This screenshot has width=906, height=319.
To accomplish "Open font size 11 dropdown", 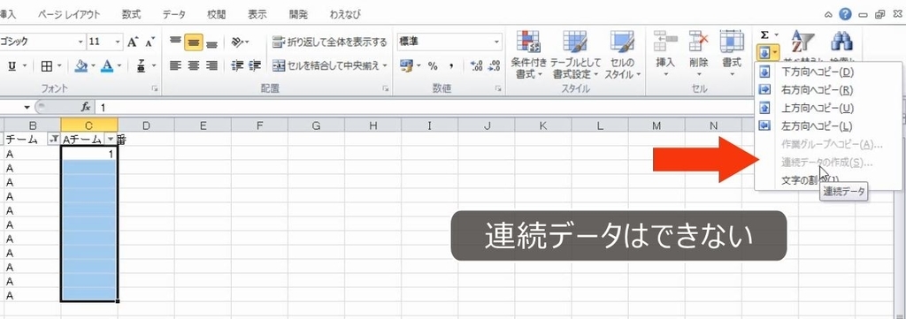I will coord(118,42).
